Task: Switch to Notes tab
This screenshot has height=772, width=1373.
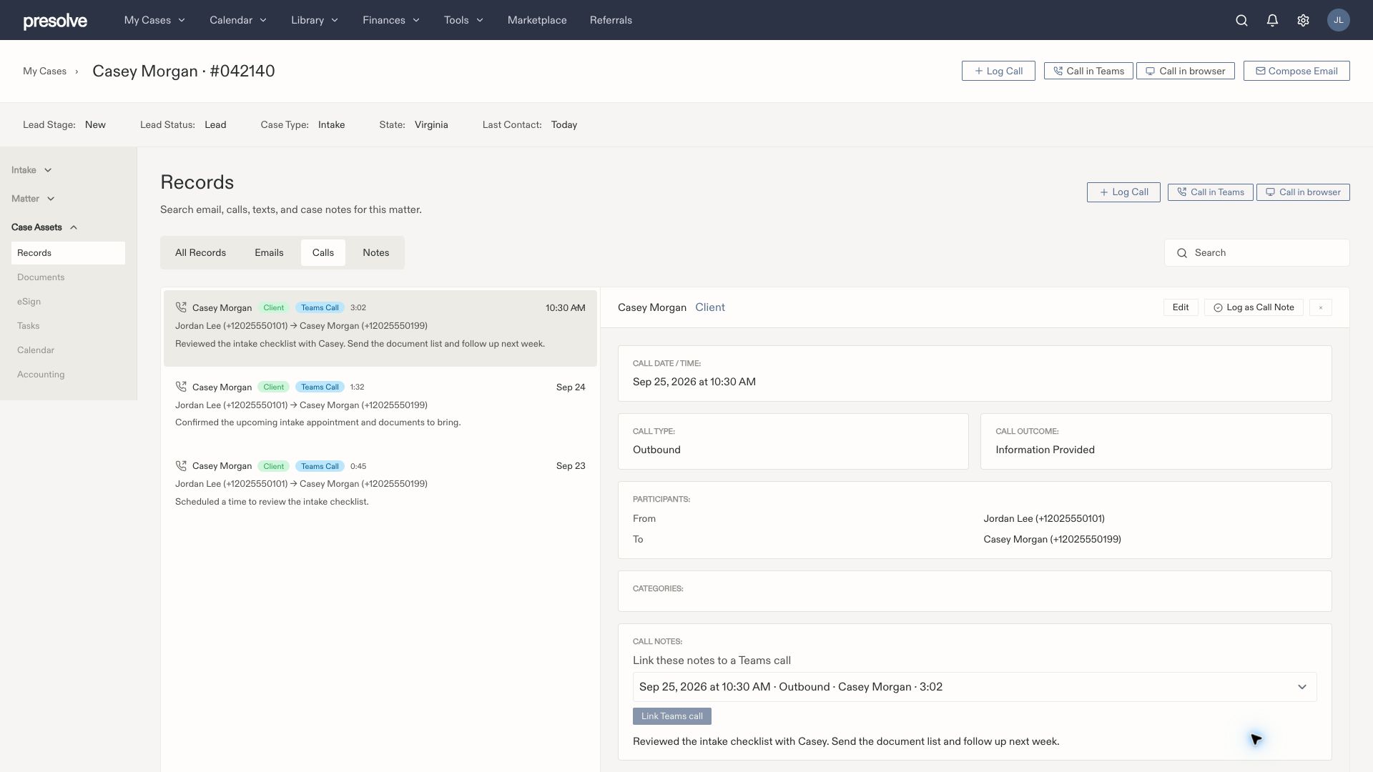Action: click(375, 253)
